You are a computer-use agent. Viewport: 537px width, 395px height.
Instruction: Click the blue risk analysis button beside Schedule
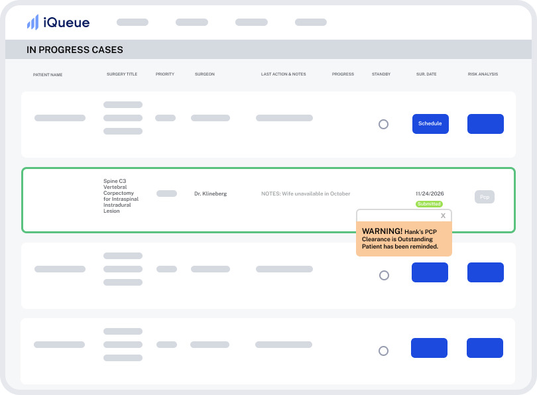[x=485, y=123]
